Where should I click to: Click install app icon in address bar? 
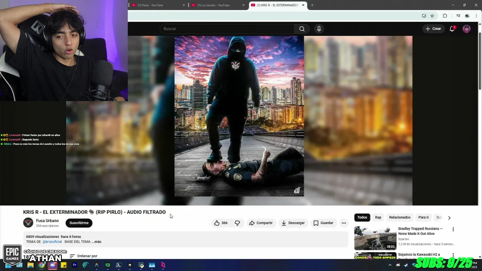424,16
